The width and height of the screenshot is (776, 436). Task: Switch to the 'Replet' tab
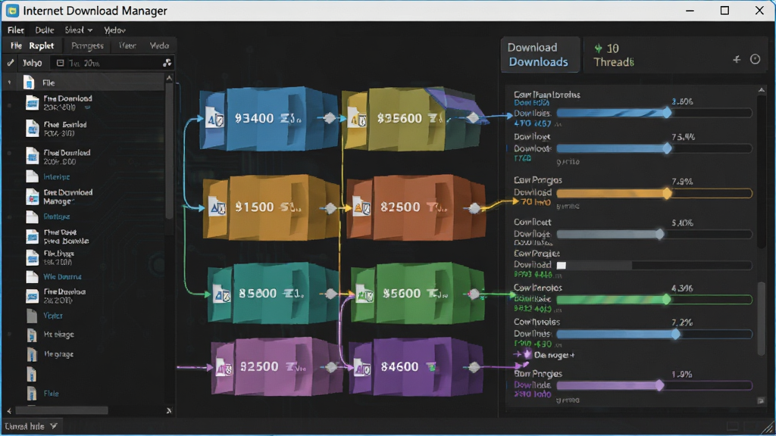point(42,45)
